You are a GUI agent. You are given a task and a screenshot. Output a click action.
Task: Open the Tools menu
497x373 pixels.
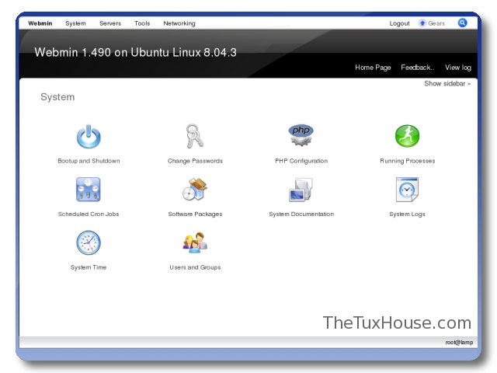(142, 23)
